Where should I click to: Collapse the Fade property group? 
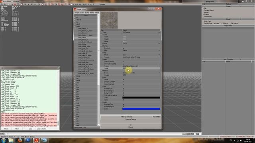click(x=101, y=87)
